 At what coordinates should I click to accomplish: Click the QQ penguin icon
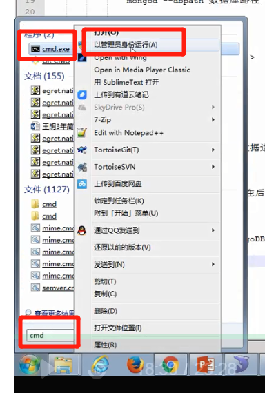click(82, 230)
